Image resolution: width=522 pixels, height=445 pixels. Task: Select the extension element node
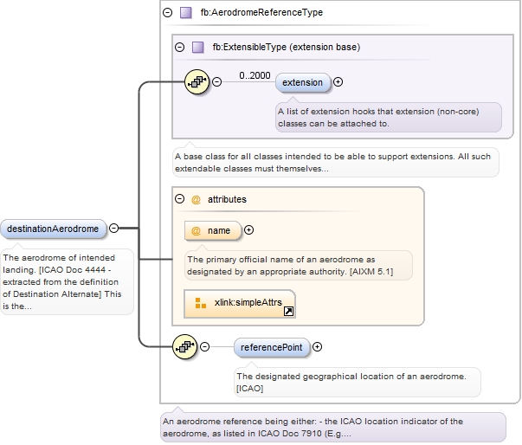[303, 82]
